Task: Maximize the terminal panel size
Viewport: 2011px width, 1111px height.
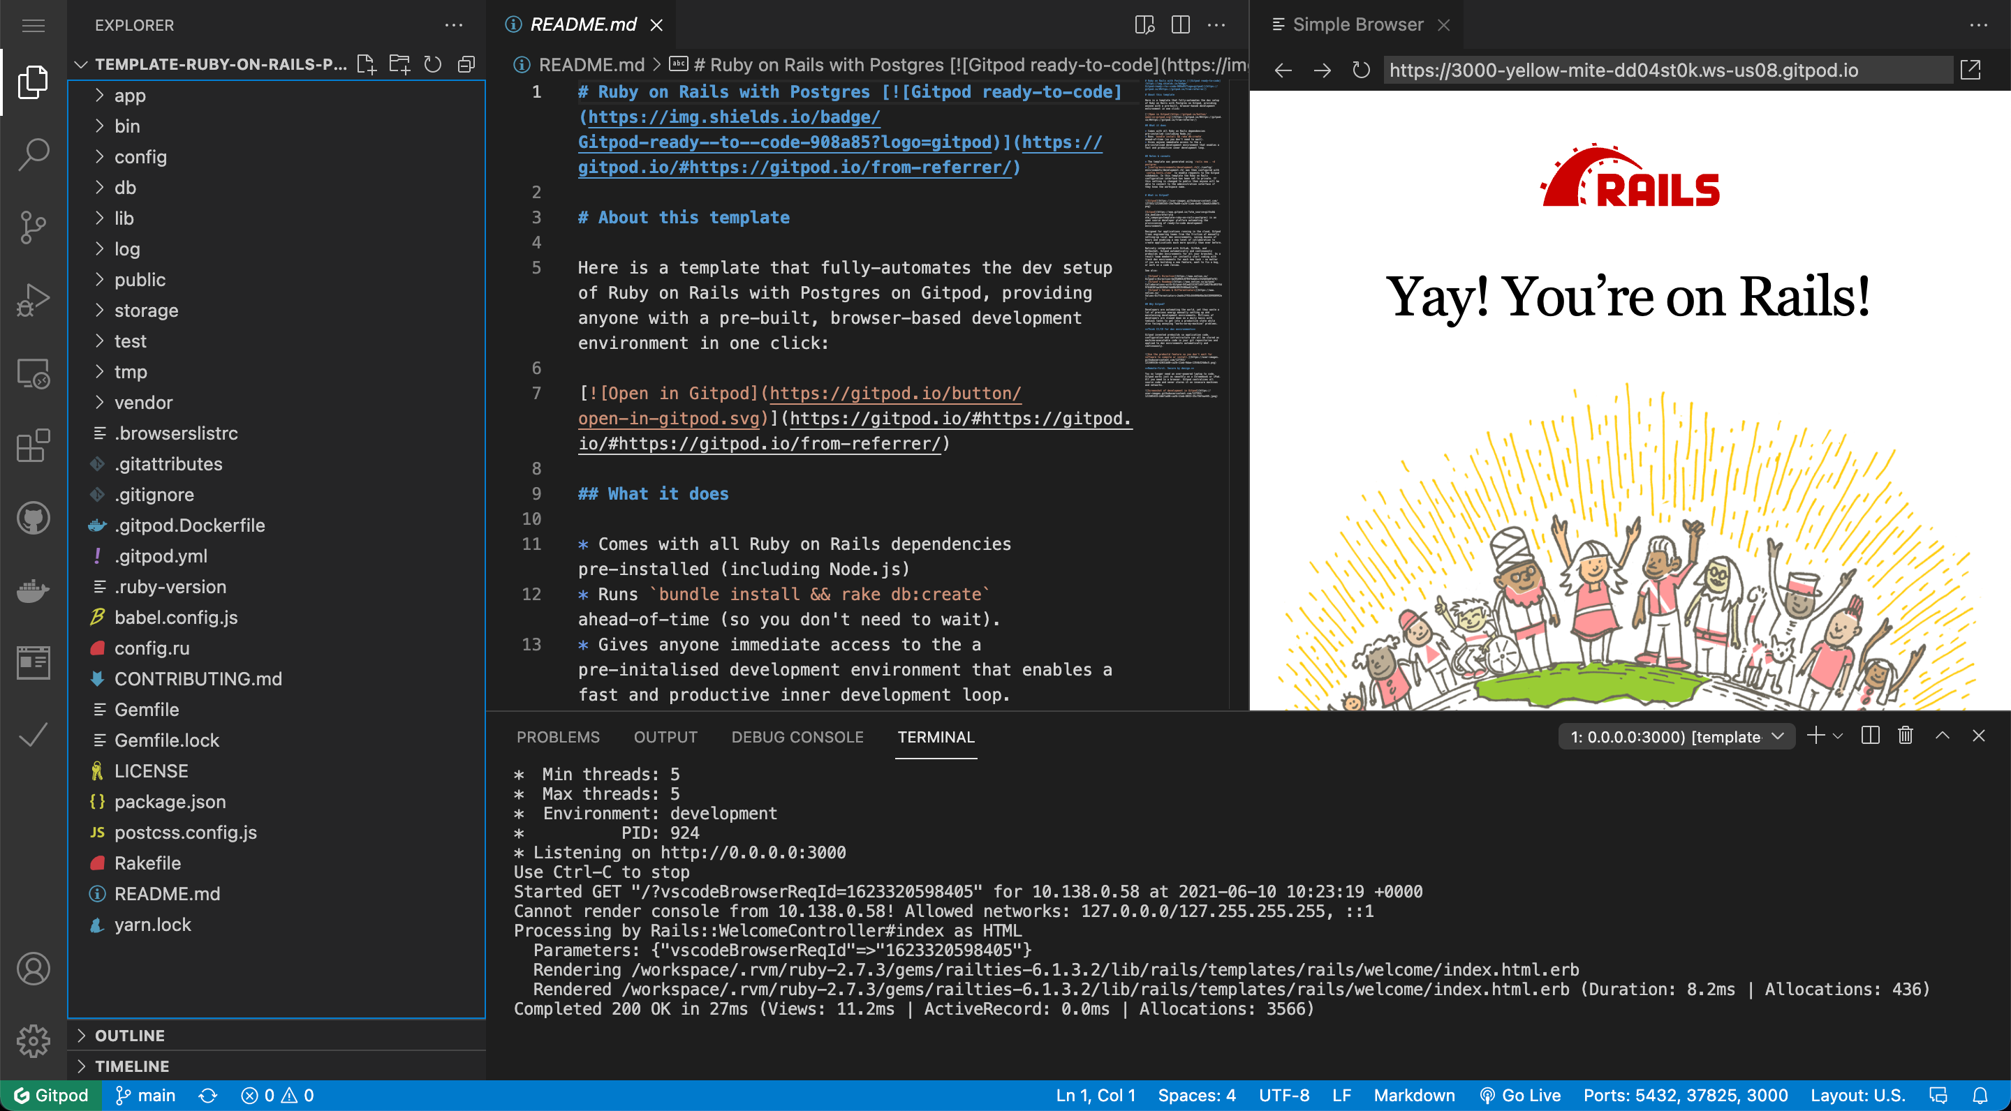Action: tap(1943, 736)
